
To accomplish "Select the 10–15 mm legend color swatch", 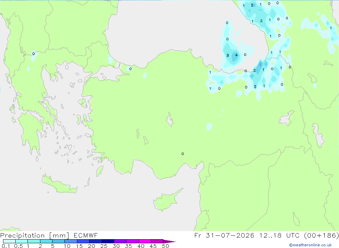I will pyautogui.click(x=71, y=241).
